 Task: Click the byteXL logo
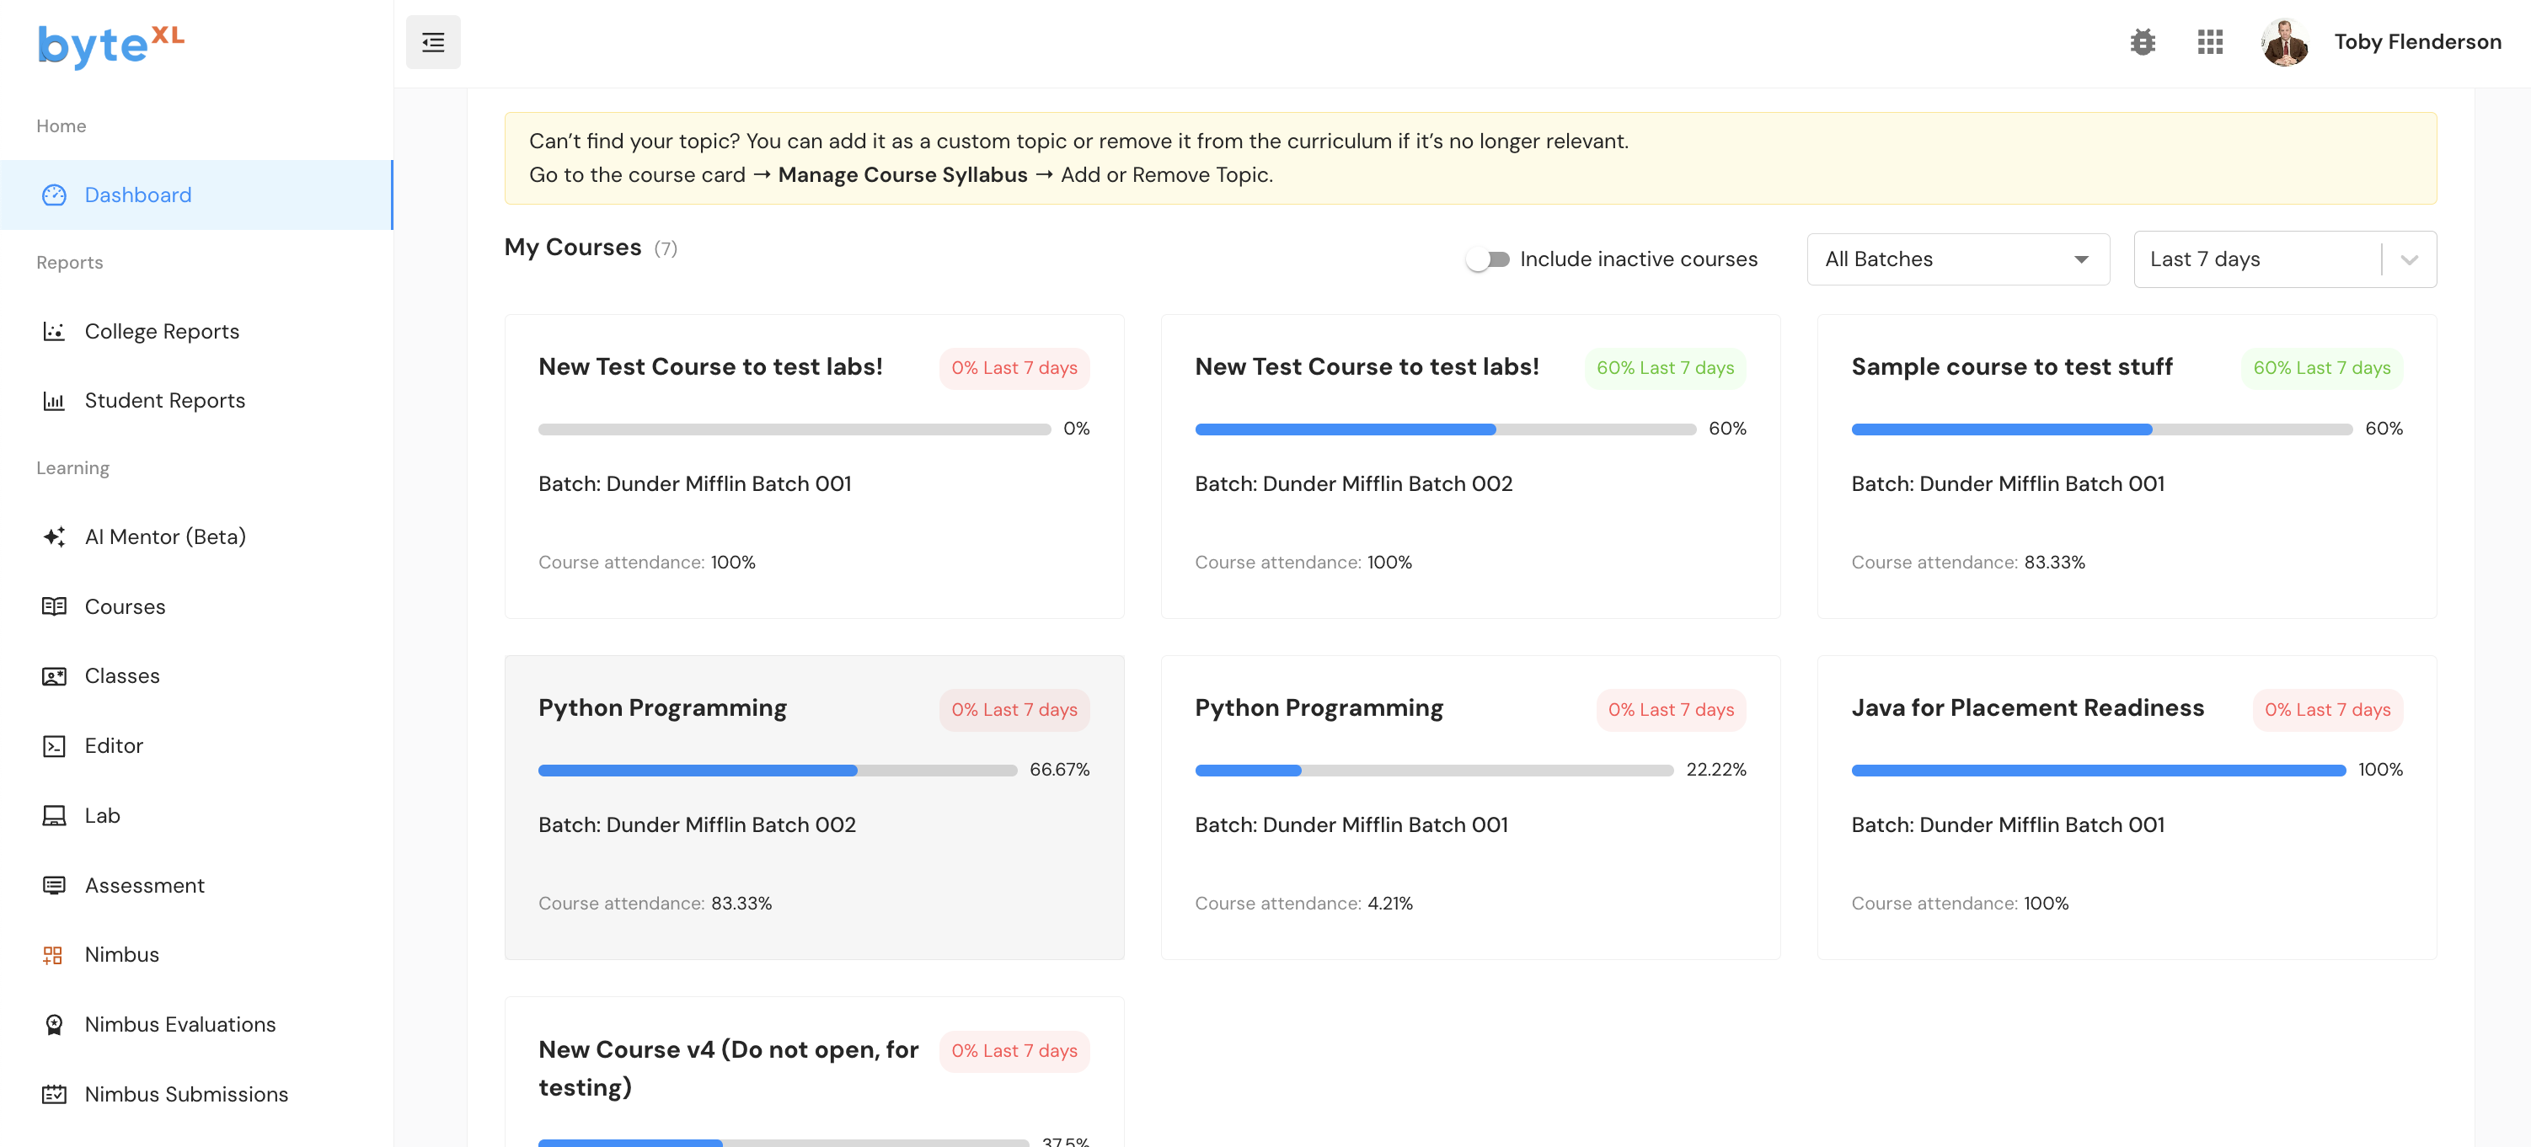tap(110, 44)
